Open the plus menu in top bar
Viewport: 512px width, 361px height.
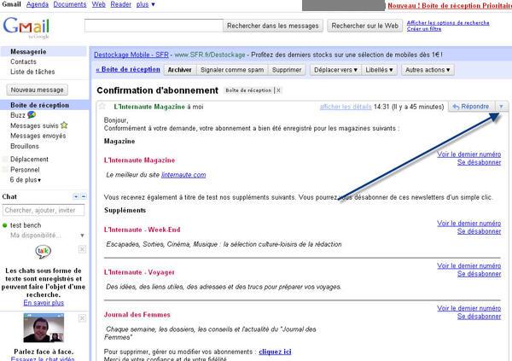[x=146, y=4]
